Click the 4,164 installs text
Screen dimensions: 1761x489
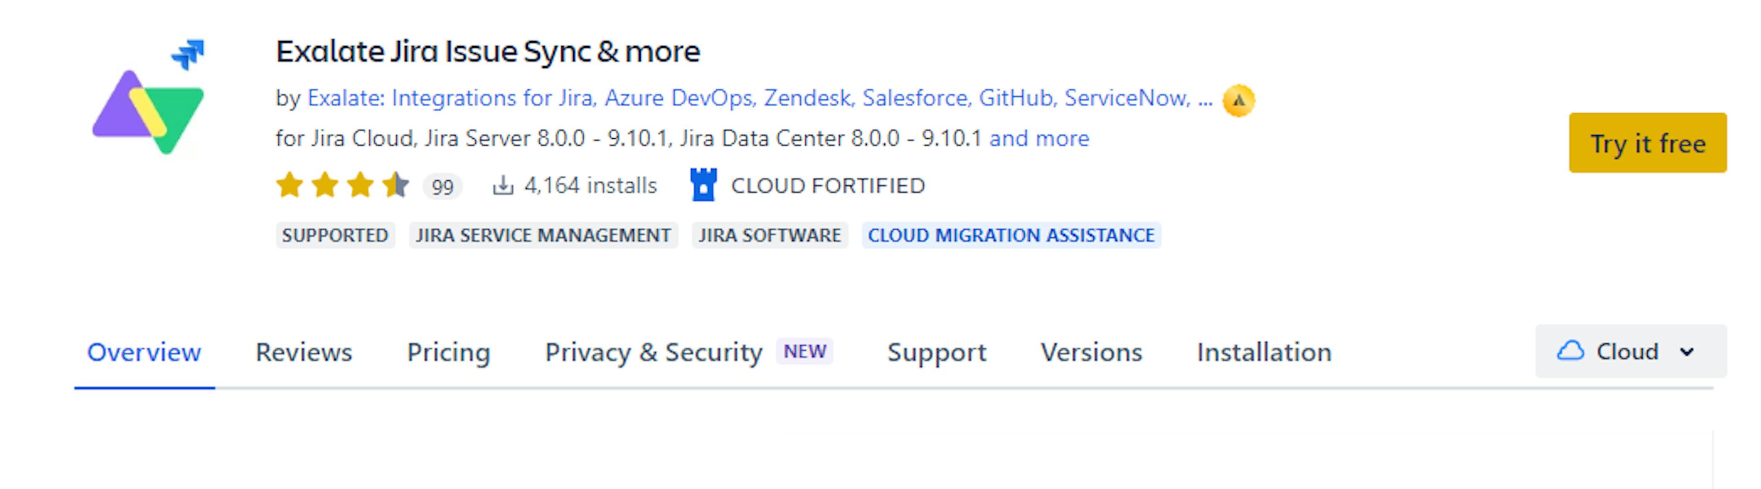tap(590, 185)
